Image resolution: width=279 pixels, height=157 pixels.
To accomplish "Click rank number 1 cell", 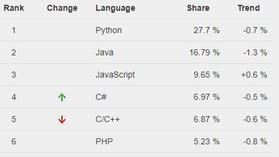I will point(14,30).
